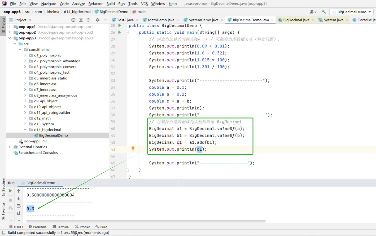Open the Refactor menu
The image size is (376, 236).
click(x=95, y=4)
